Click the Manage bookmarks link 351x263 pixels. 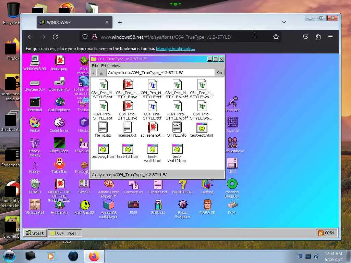[x=175, y=49]
